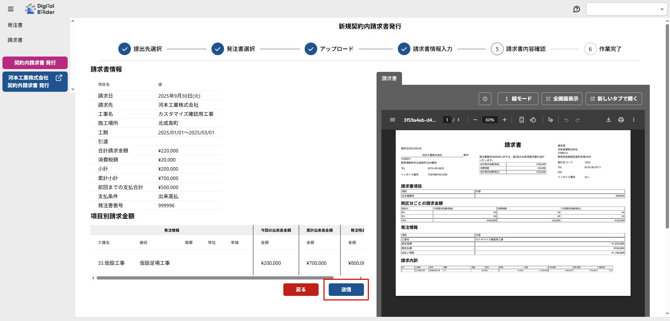Click the help chat bubble icon

point(576,9)
